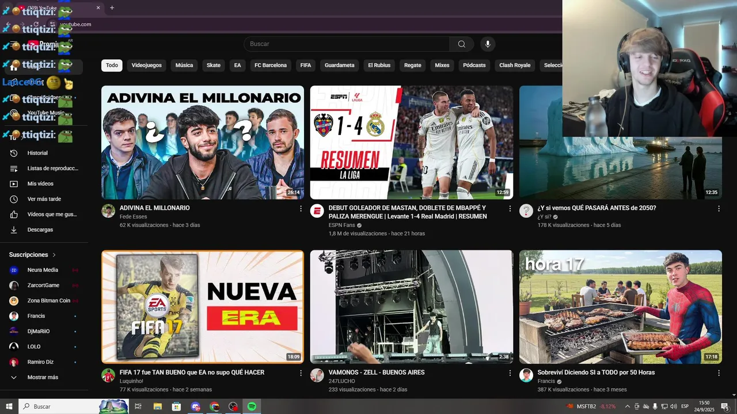Open options menu for Levante 1-4 Real Madrid video
The image size is (737, 414).
[x=510, y=209]
